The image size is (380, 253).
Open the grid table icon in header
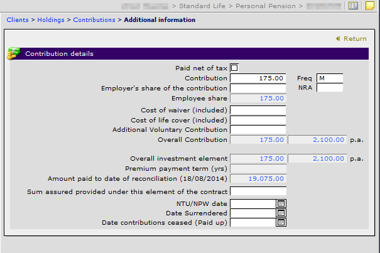point(353,6)
